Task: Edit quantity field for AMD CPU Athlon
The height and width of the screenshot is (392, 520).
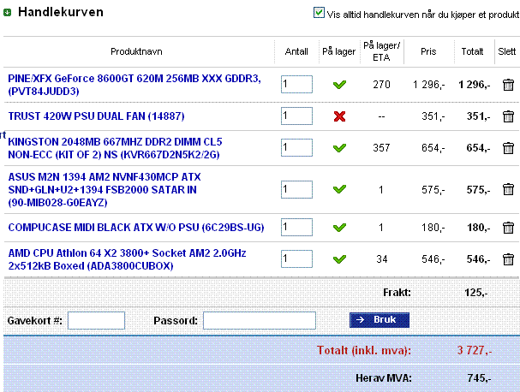Action: point(296,258)
